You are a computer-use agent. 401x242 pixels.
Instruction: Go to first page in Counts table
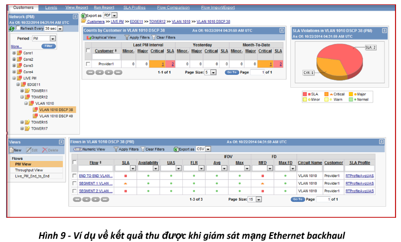coord(90,72)
